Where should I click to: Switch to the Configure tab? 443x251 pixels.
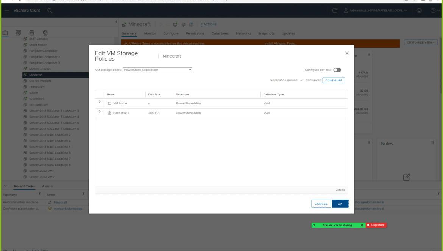(x=171, y=33)
